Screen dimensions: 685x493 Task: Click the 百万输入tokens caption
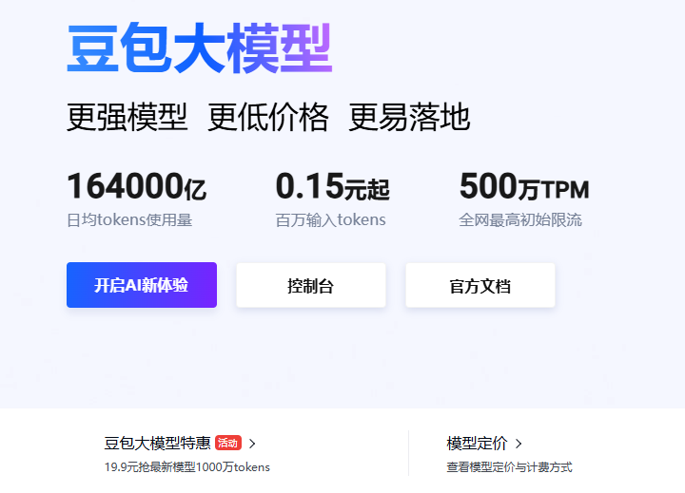point(331,219)
